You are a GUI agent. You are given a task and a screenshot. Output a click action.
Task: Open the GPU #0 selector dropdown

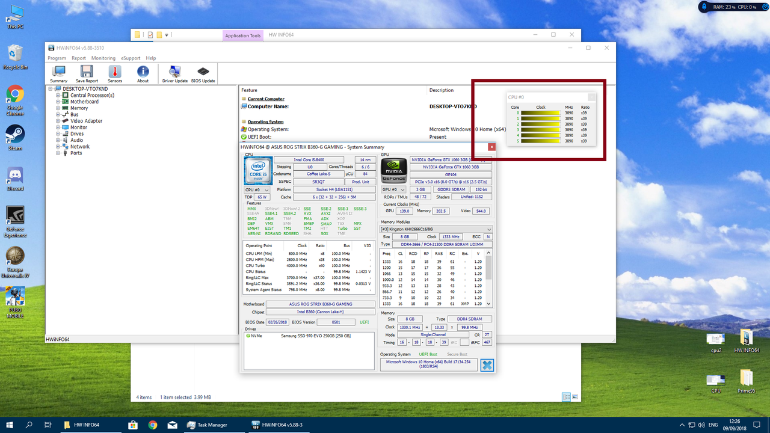394,189
